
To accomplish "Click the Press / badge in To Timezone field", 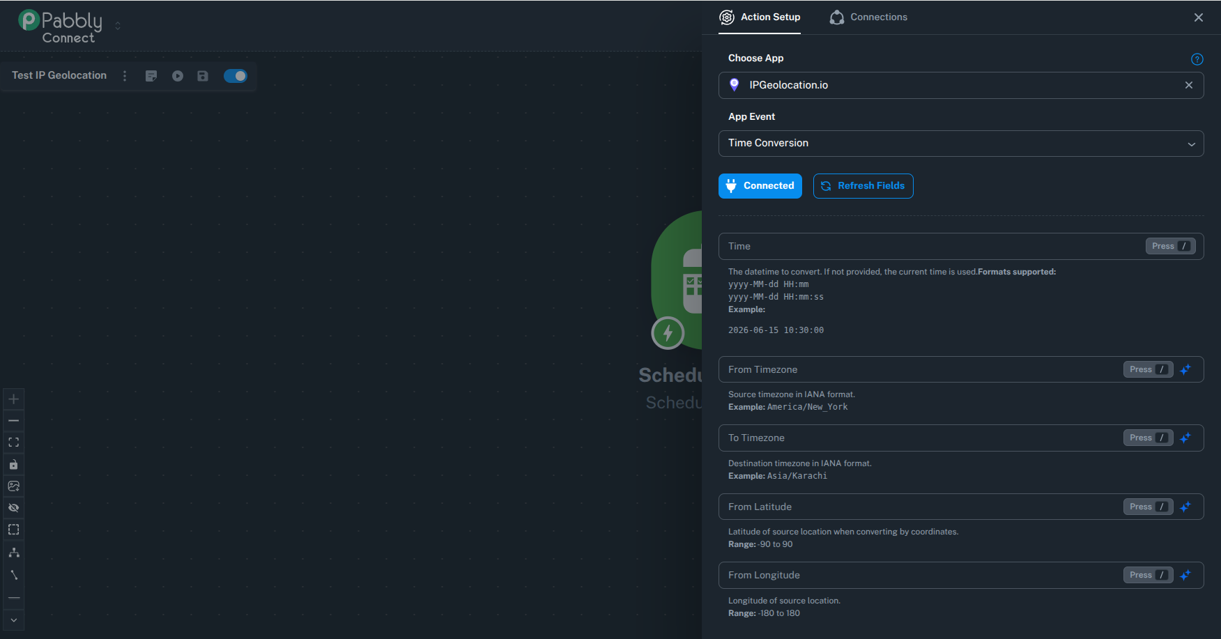I will 1149,438.
